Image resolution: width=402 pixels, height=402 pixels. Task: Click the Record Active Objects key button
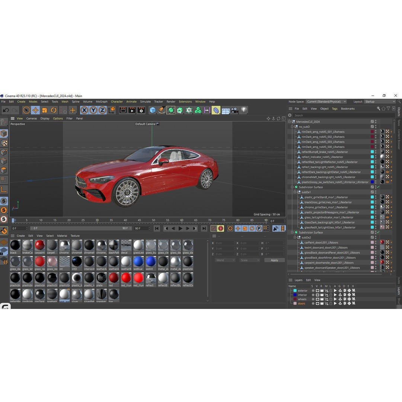click(214, 228)
